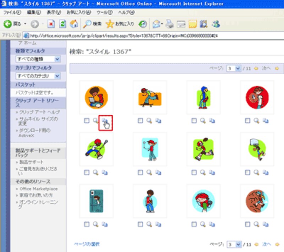The height and width of the screenshot is (252, 284).
Task: Tick the checkbox for the lacrosse player clip
Action: coord(87,172)
